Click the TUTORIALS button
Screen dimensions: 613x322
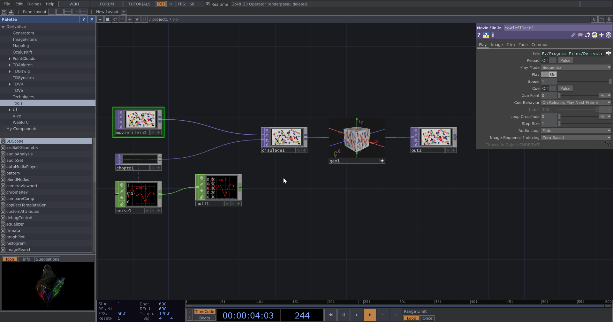(139, 4)
